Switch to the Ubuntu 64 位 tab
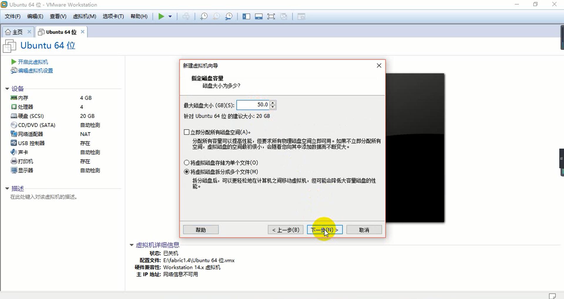 pos(61,32)
